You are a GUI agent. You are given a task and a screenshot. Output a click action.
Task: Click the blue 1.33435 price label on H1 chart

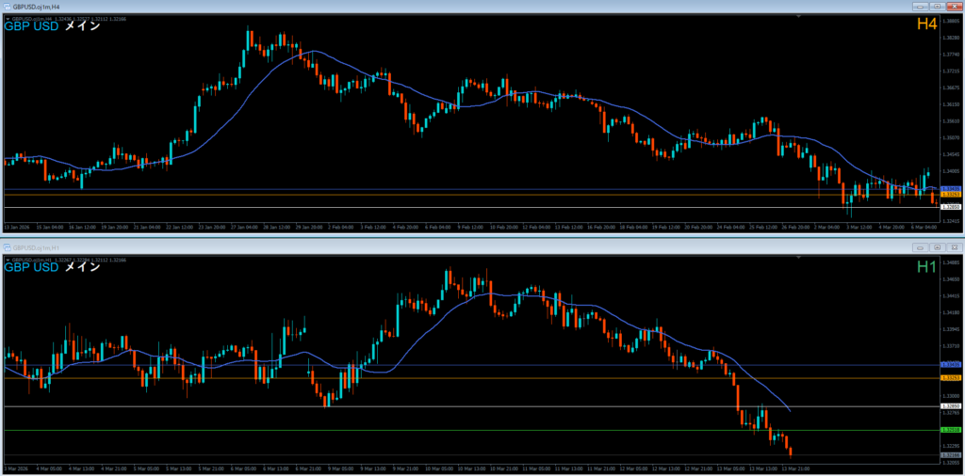tap(950, 364)
